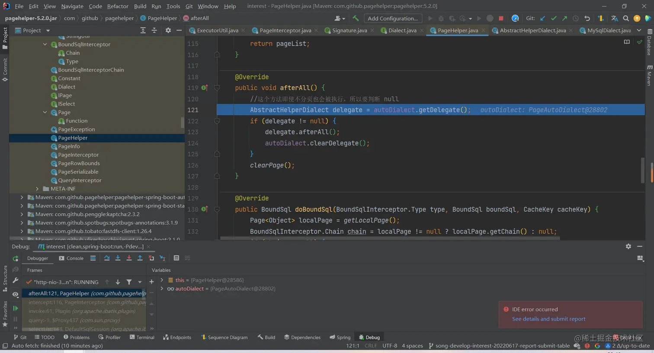654x353 pixels.
Task: Toggle View Breakpoints eye icon in debug sidebar
Action: coord(16,294)
